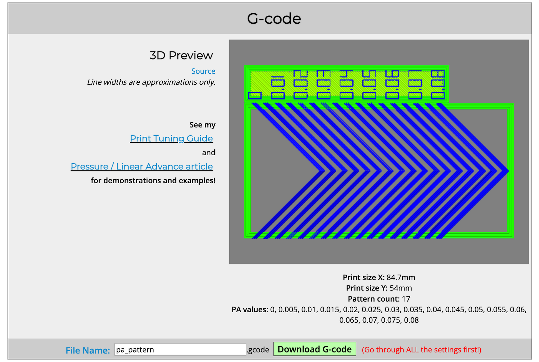
Task: Select the file name text pa_pattern
Action: click(134, 349)
